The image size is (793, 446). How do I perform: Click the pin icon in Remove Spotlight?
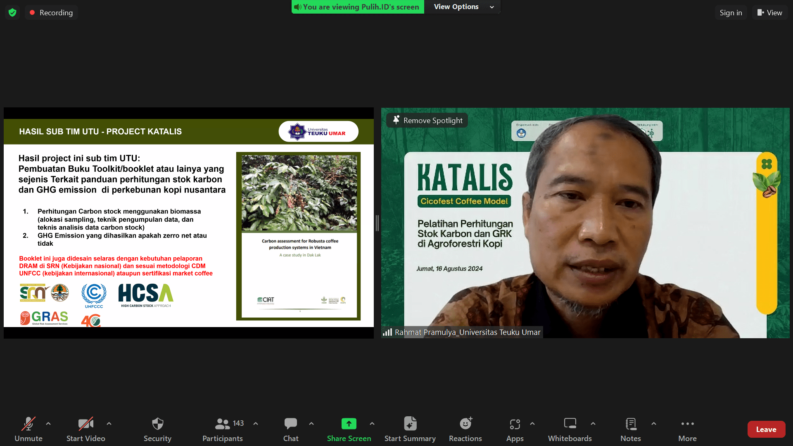[x=396, y=120]
